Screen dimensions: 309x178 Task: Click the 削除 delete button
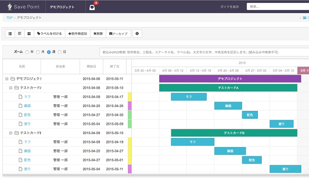(98, 34)
